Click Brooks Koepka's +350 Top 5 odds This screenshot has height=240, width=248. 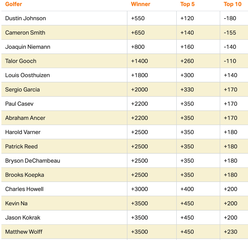[x=187, y=175]
